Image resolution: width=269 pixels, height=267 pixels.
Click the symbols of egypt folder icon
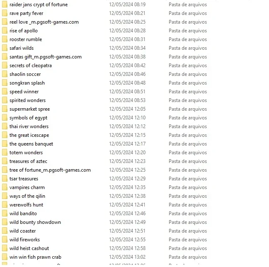click(x=5, y=118)
